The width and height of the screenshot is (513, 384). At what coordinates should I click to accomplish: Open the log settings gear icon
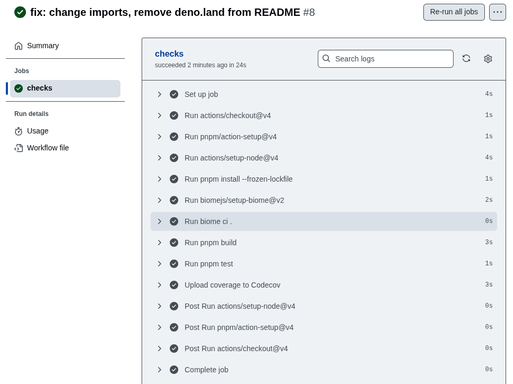click(488, 59)
